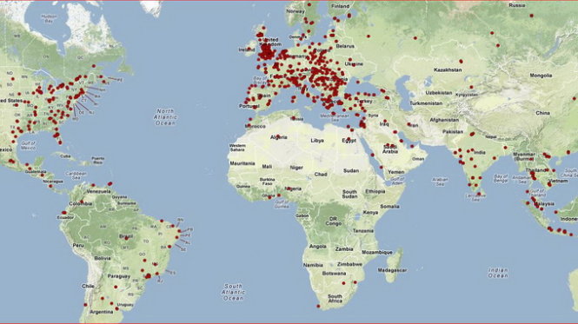Click the South Africa label

[x=335, y=299]
